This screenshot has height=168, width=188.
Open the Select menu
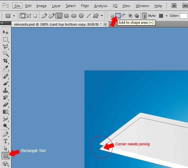(70, 6)
